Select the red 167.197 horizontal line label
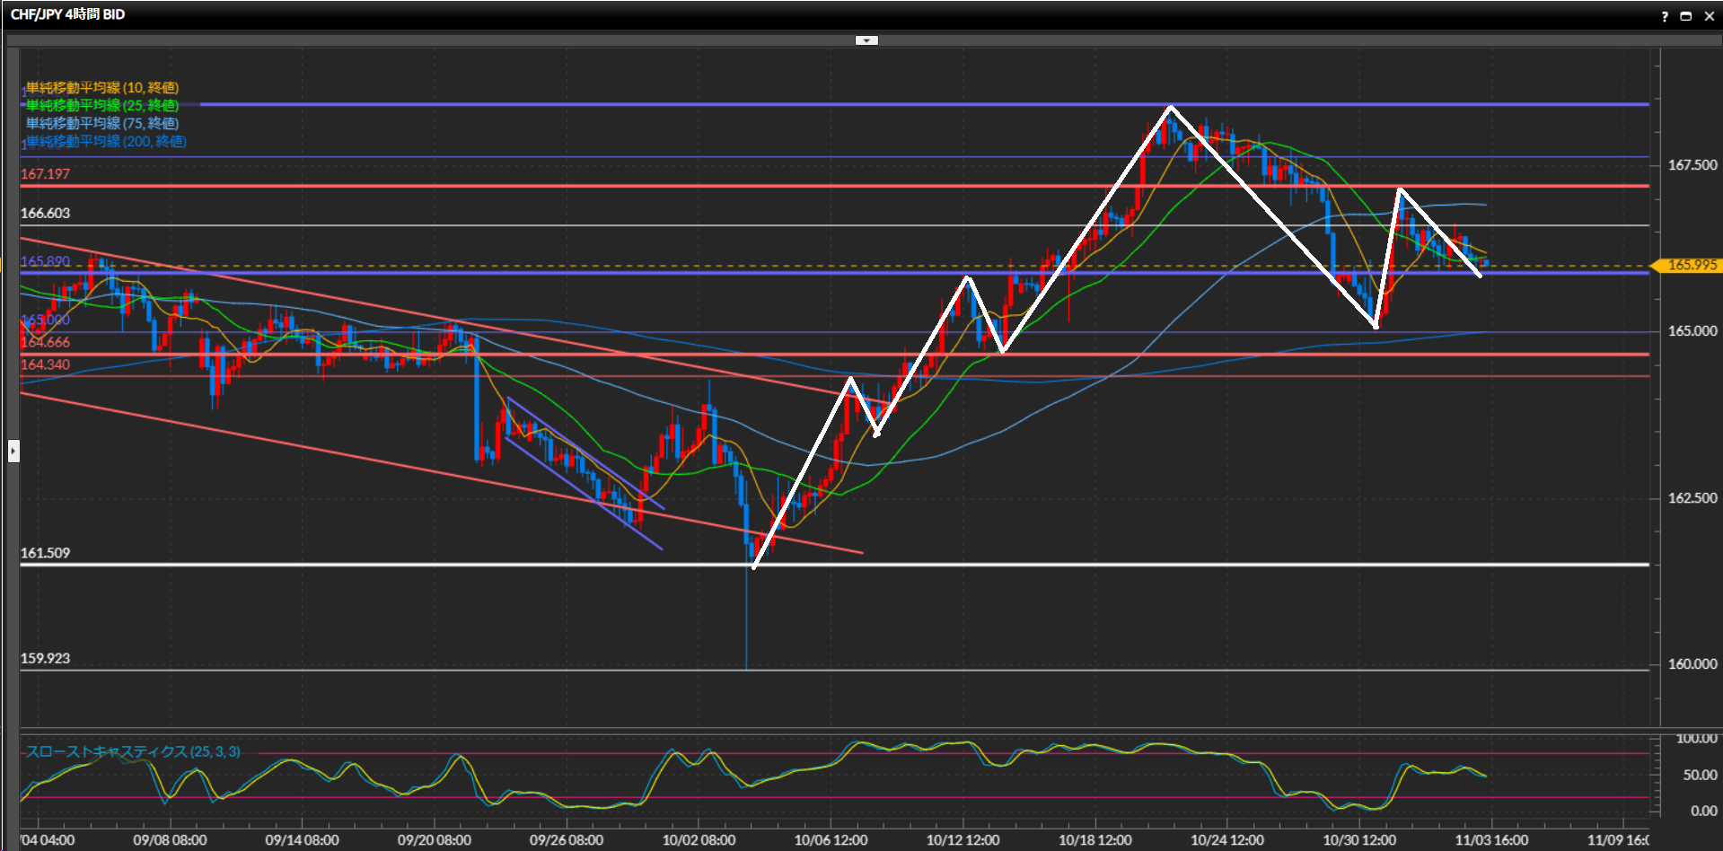 (x=45, y=174)
